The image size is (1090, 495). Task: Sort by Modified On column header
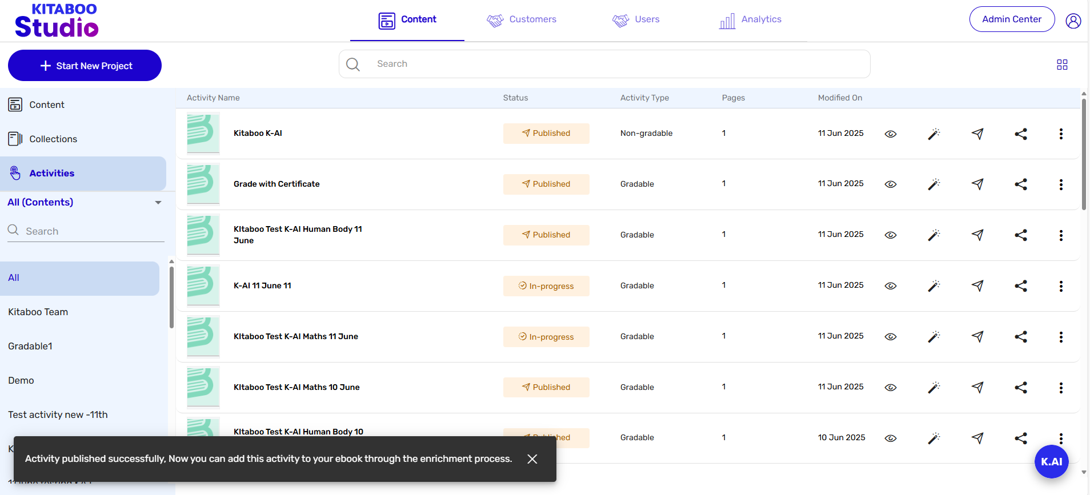pyautogui.click(x=840, y=98)
